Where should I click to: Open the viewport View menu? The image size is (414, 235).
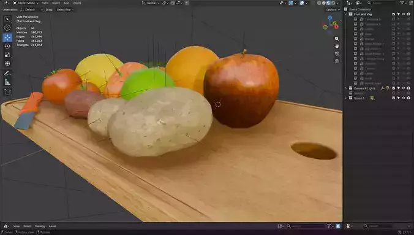(45, 3)
